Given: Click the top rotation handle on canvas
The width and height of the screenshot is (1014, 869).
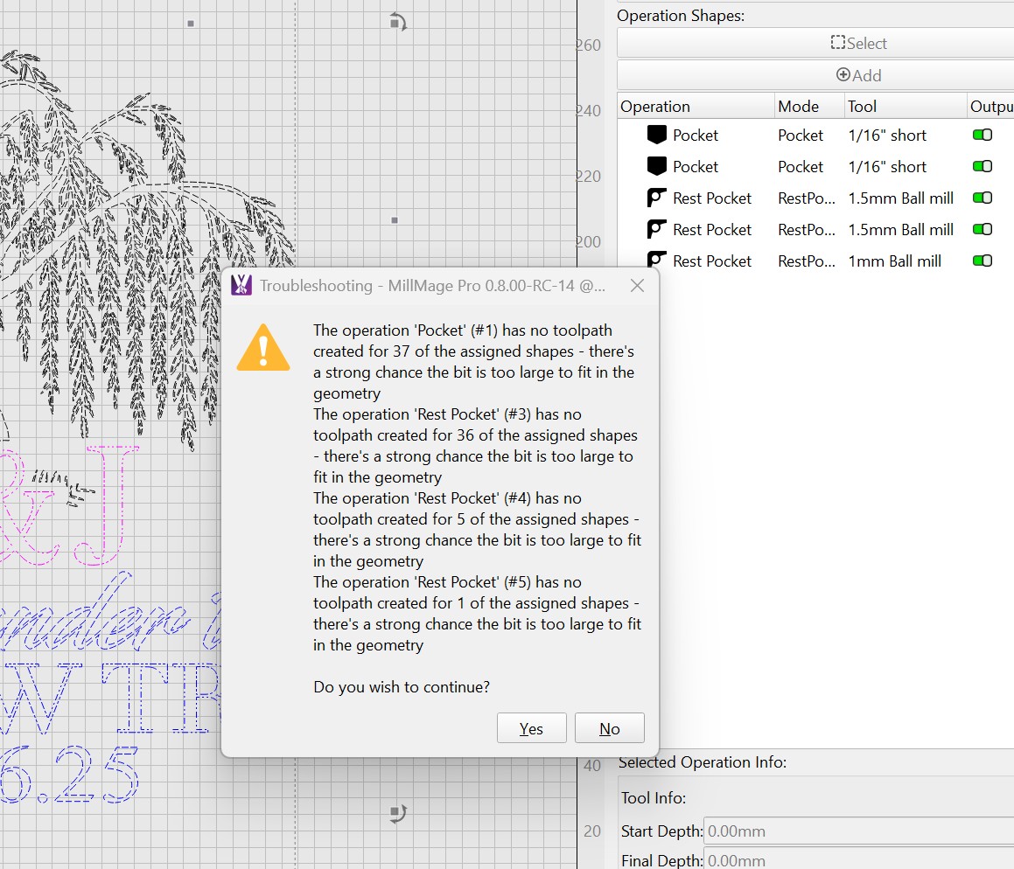Looking at the screenshot, I should pos(397,22).
